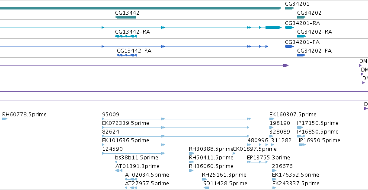Click RH25161.3prime EST label
The height and width of the screenshot is (190, 368).
pyautogui.click(x=224, y=175)
